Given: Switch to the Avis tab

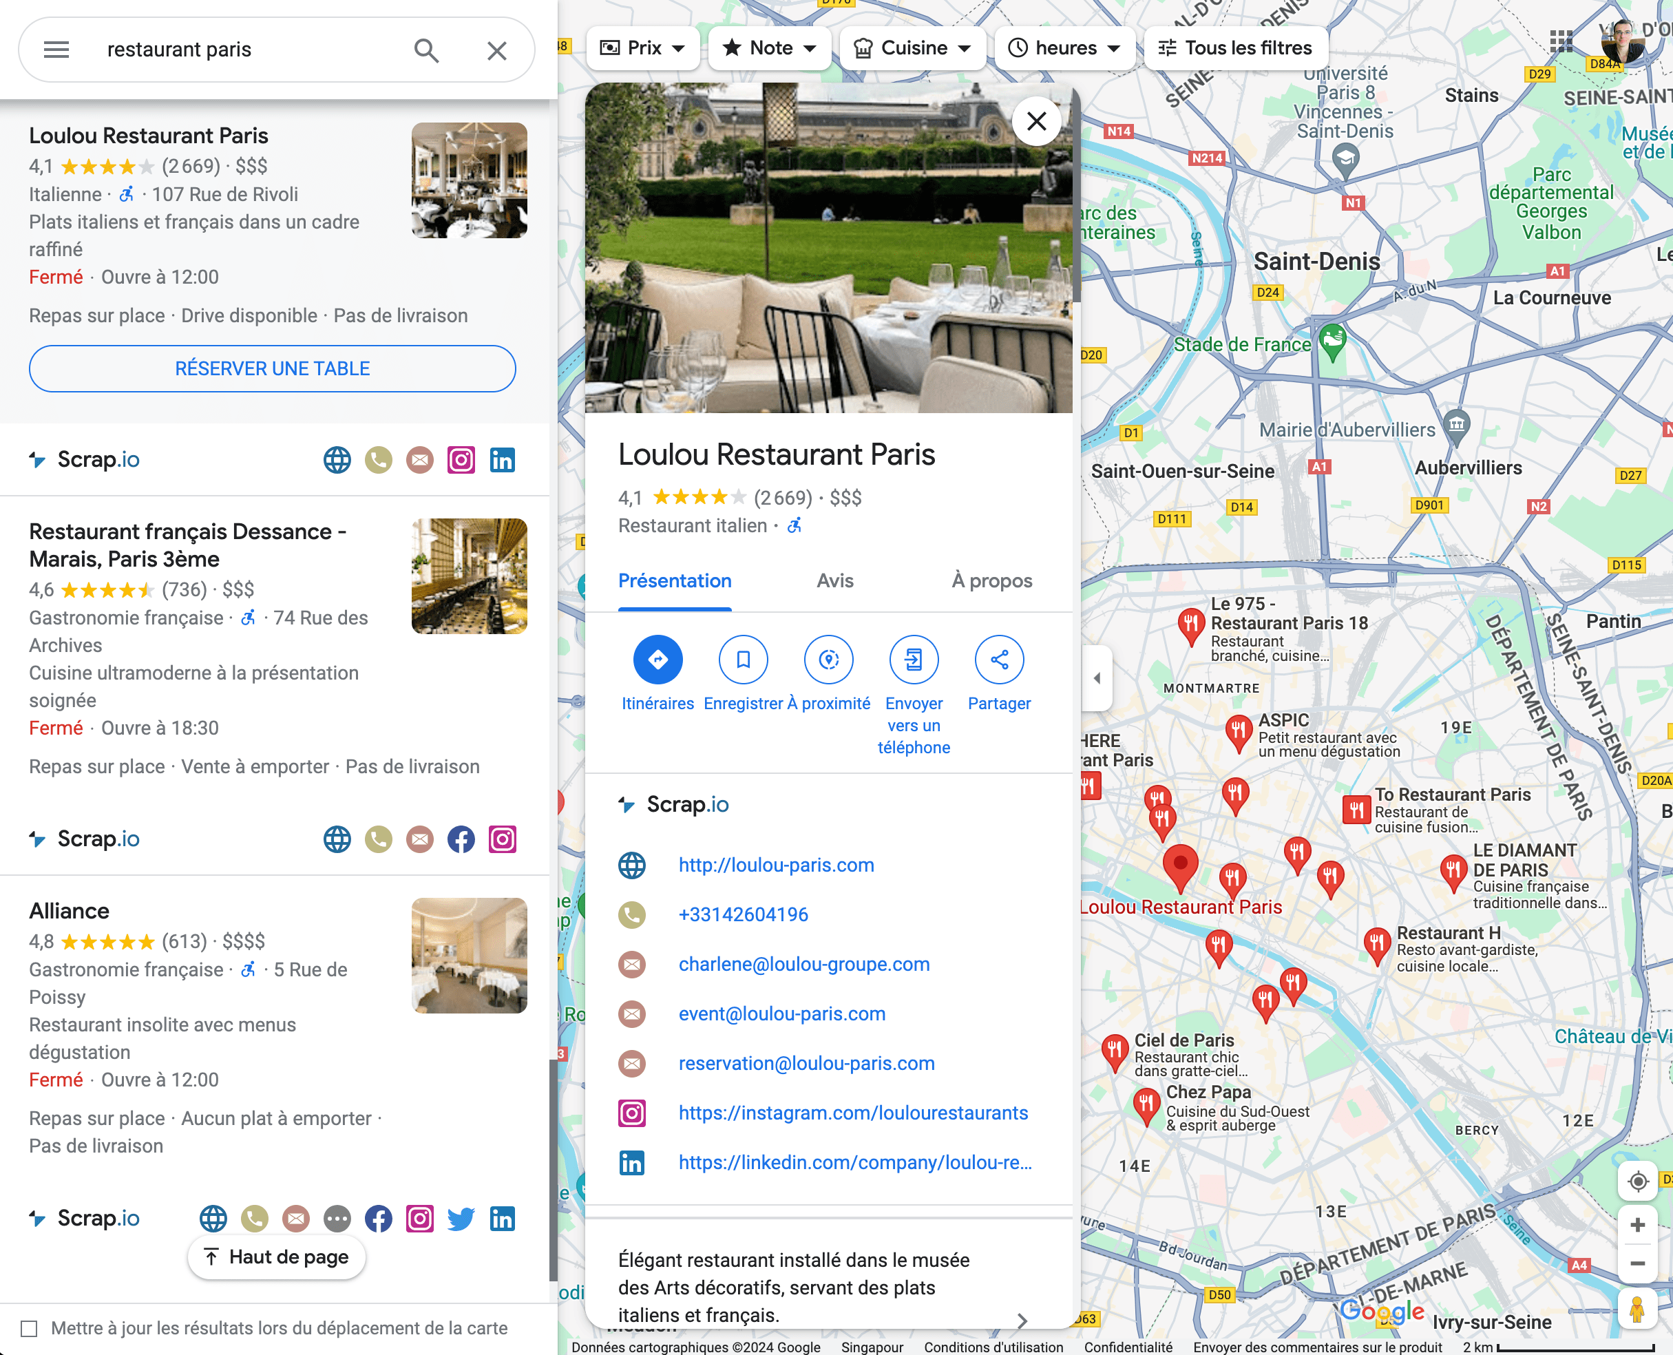Looking at the screenshot, I should (x=834, y=580).
